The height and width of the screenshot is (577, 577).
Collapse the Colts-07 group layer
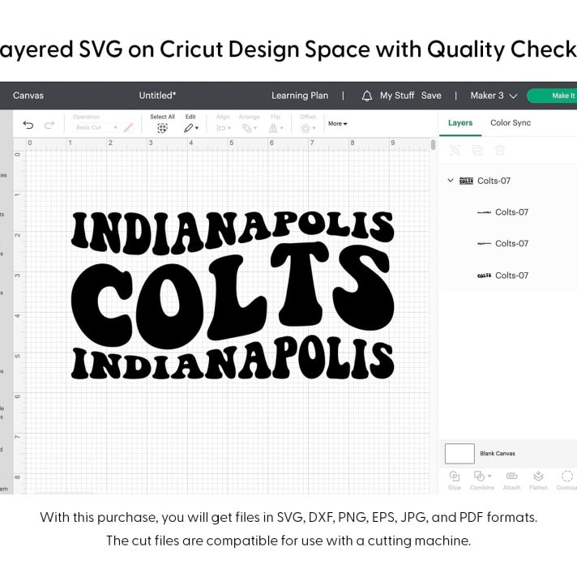click(451, 180)
